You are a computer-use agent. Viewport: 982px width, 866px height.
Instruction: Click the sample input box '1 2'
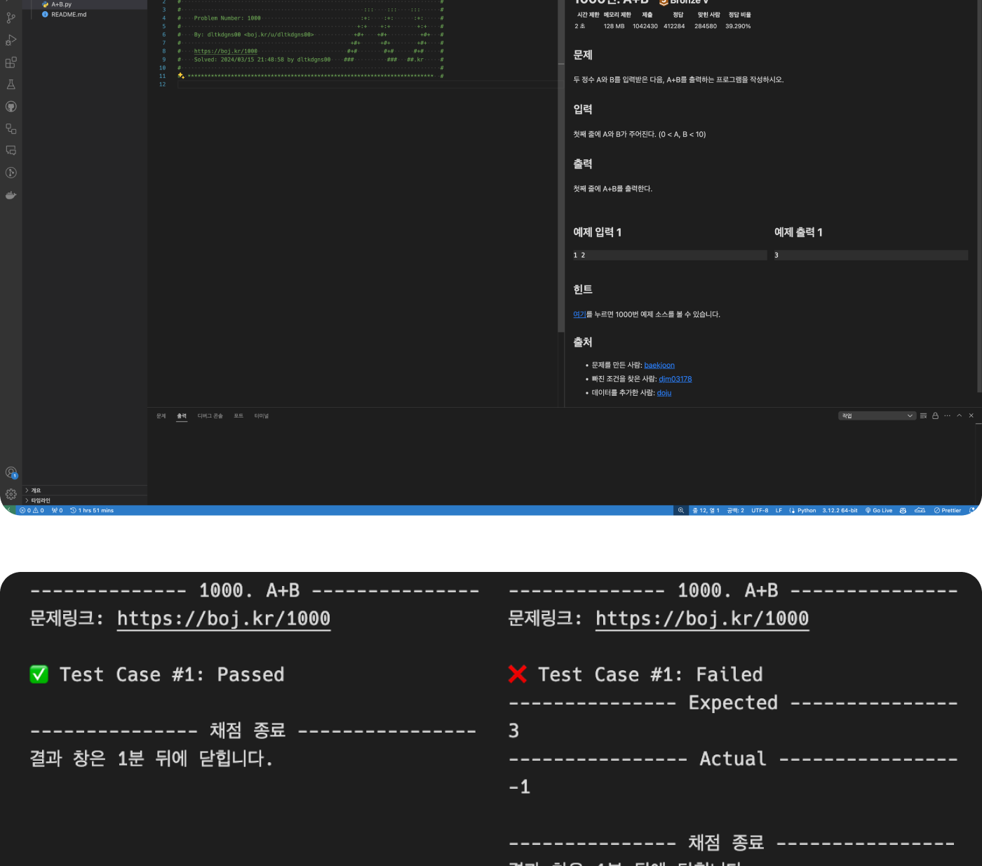point(670,255)
